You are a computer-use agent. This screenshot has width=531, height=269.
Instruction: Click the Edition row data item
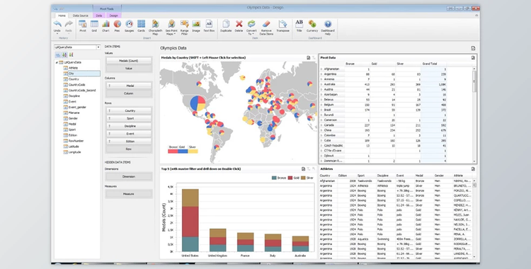(x=129, y=142)
